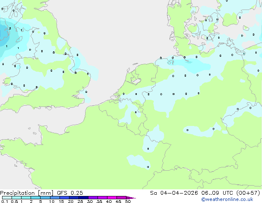This screenshot has width=262, height=203.
Task: Click the weatheronline.co.uk copyright link
Action: 227,199
